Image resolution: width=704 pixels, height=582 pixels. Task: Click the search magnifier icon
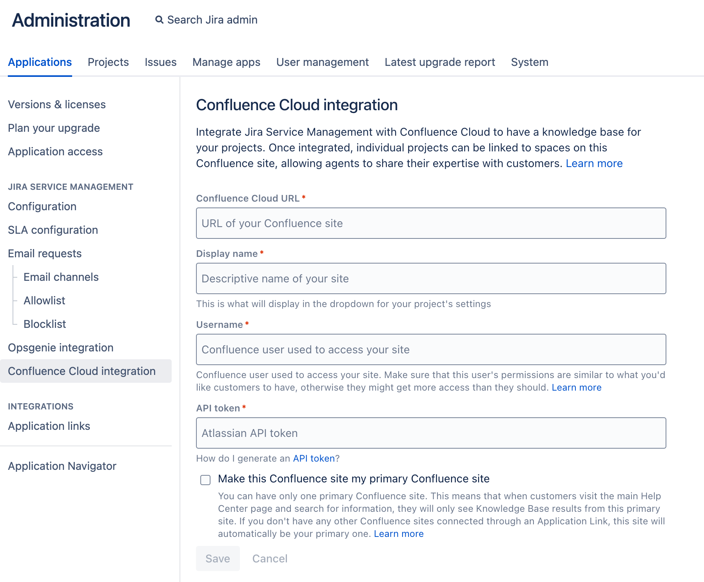(159, 20)
